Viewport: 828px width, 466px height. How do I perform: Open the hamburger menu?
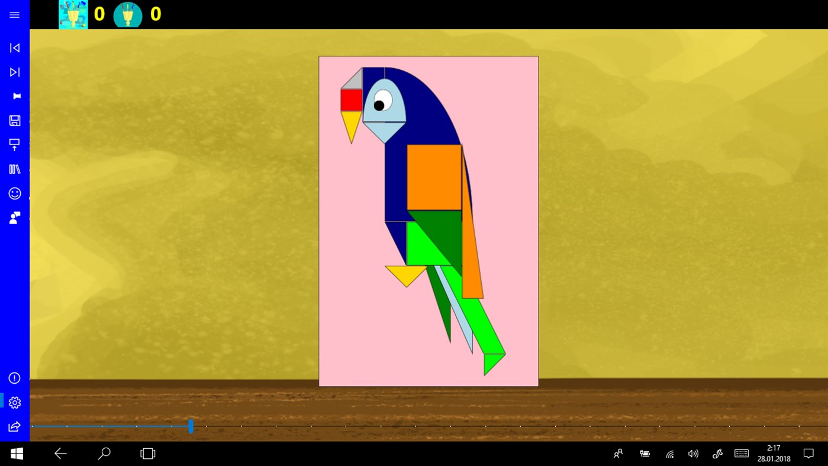click(x=14, y=14)
